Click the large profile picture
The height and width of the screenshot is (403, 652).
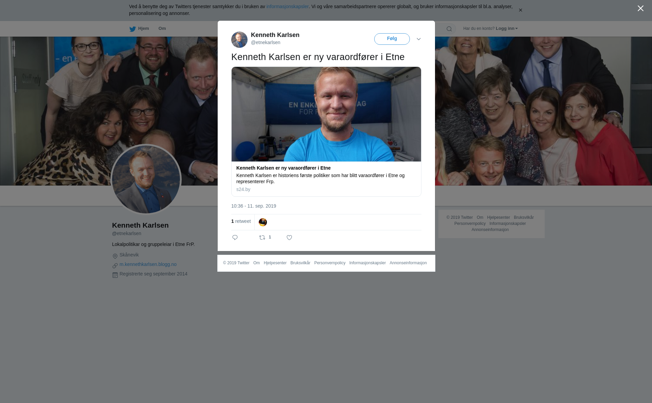[146, 179]
